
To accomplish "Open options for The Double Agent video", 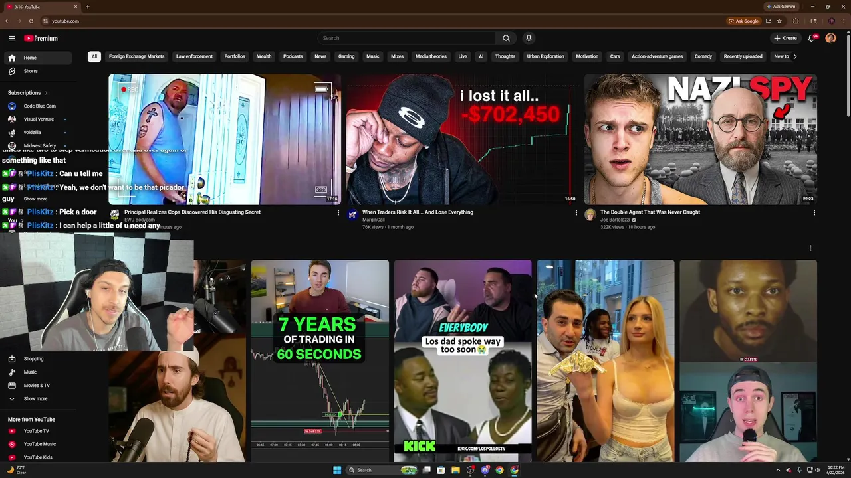I will point(814,213).
